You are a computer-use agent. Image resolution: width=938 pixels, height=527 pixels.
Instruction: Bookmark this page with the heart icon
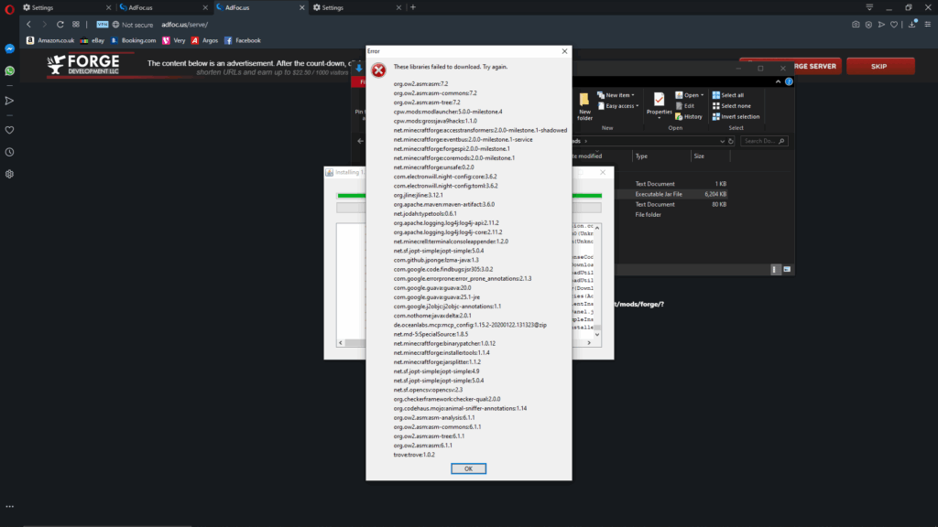point(894,25)
